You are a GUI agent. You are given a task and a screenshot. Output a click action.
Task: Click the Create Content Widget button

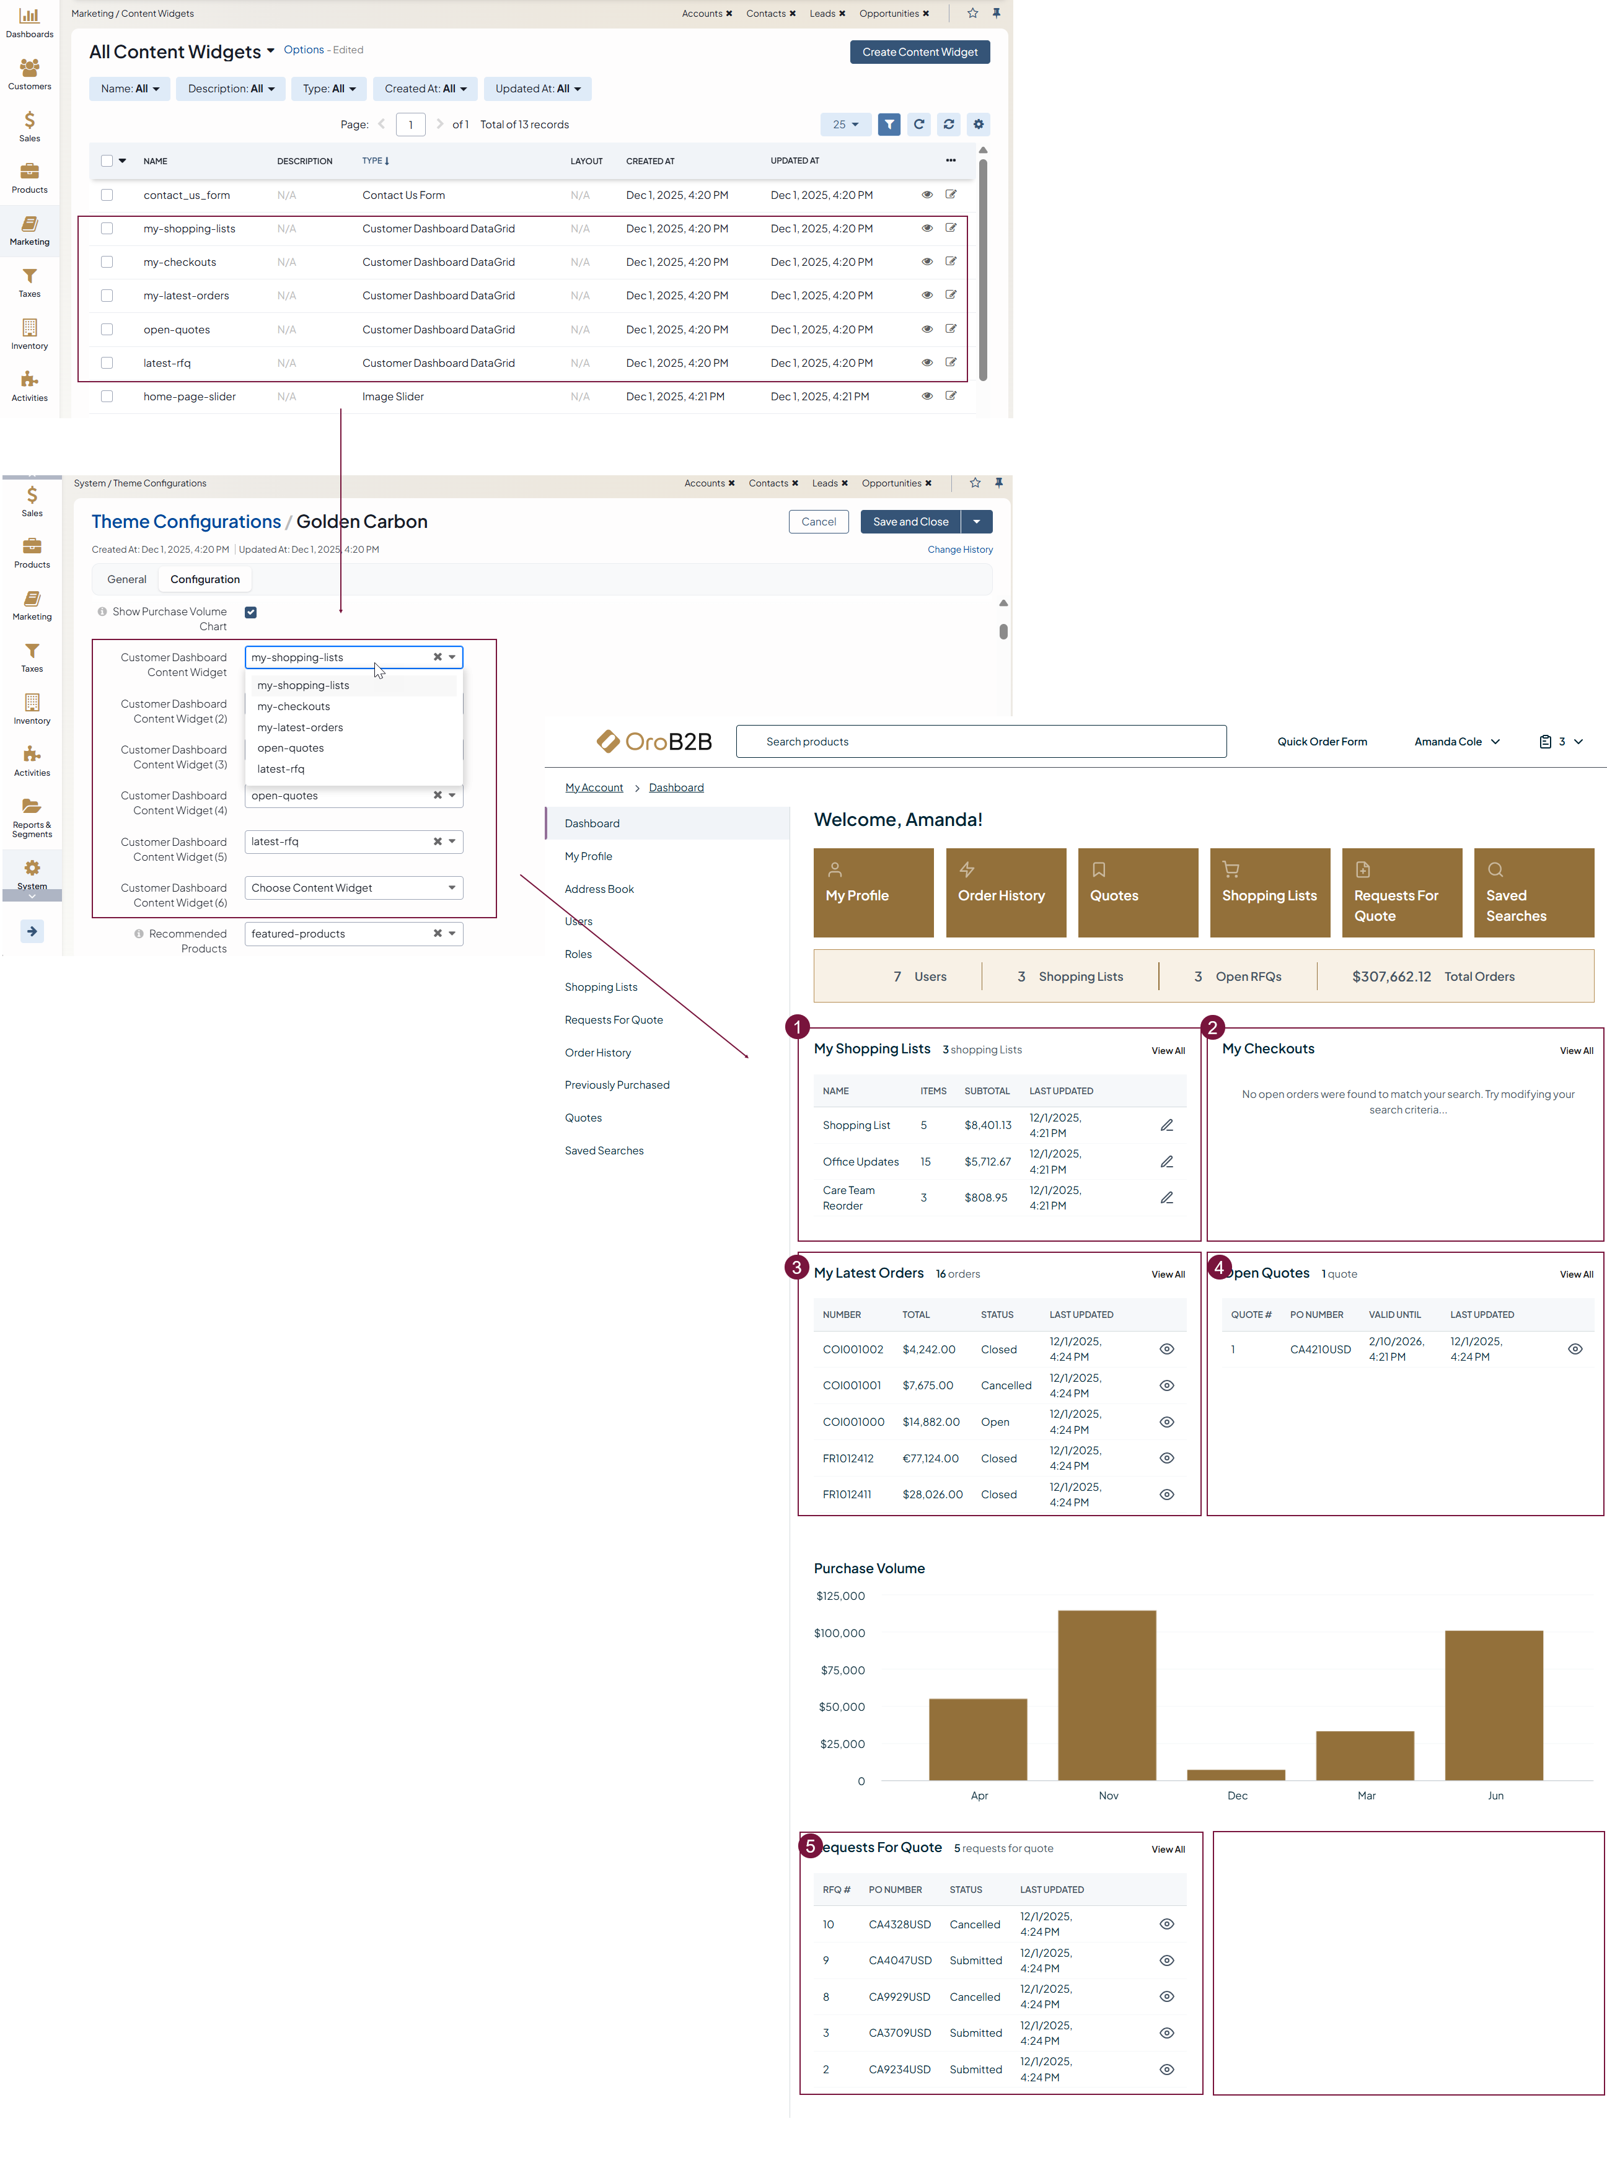(918, 53)
